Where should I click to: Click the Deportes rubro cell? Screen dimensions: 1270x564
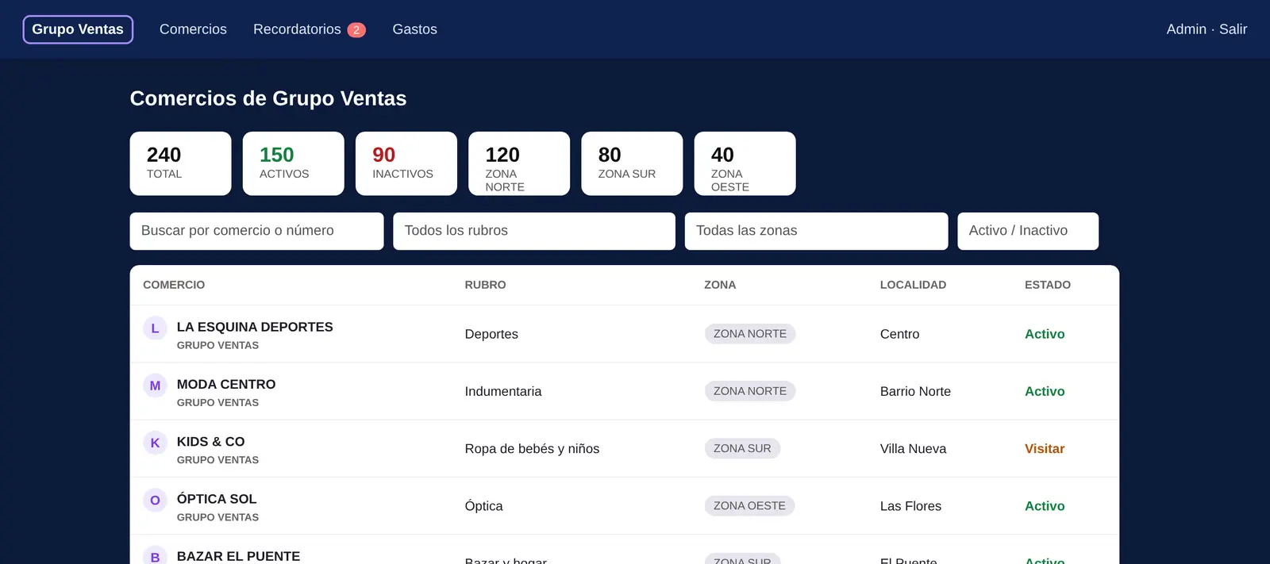[x=491, y=334]
